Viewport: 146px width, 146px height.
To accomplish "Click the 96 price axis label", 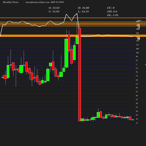I will tap(137, 57).
